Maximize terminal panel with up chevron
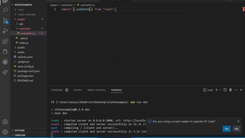The width and height of the screenshot is (245, 138). pos(236,90)
